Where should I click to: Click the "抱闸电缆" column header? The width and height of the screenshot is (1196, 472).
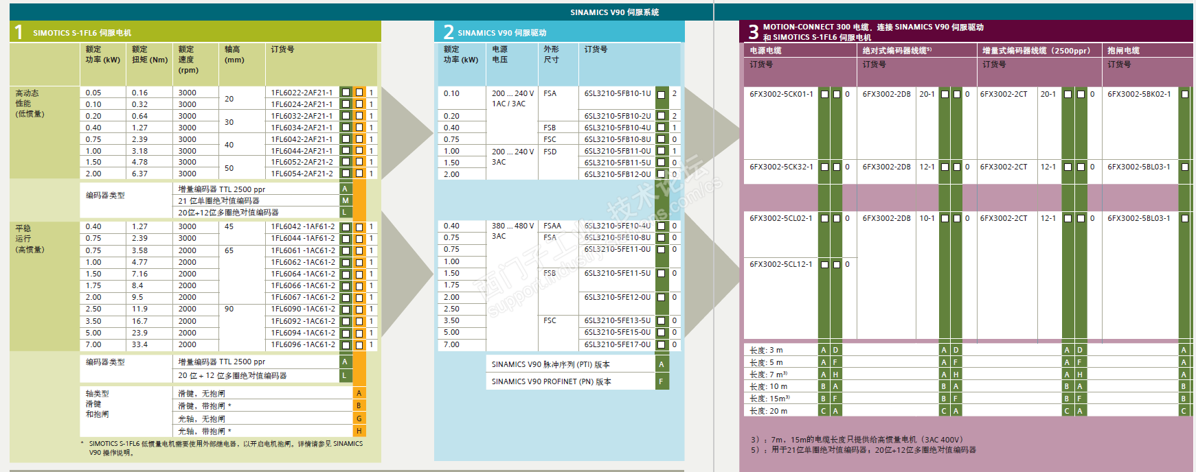tap(1123, 51)
